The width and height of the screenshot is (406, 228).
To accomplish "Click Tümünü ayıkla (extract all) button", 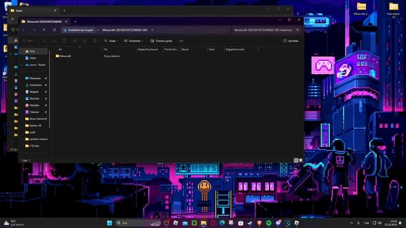I will point(161,41).
